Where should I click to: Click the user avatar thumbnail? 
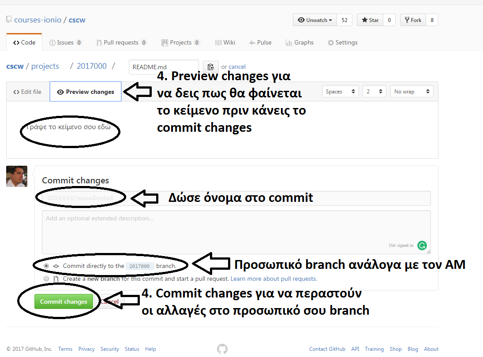17,176
